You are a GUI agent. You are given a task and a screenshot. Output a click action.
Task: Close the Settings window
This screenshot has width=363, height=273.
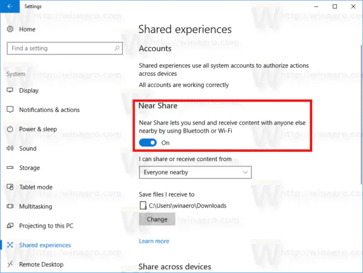coord(353,7)
